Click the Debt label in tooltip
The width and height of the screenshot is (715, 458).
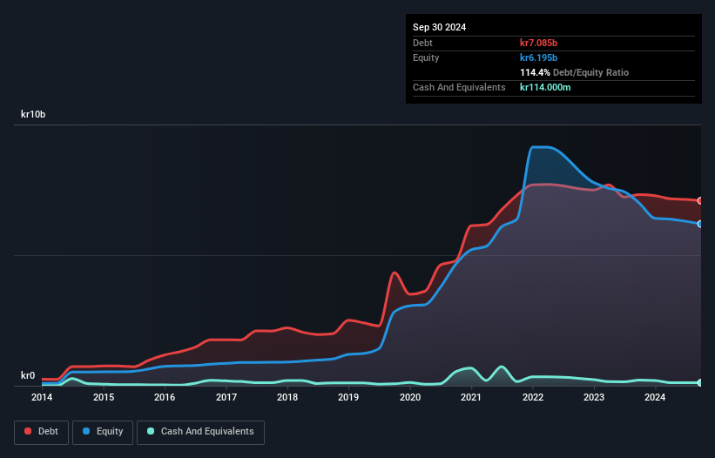422,43
